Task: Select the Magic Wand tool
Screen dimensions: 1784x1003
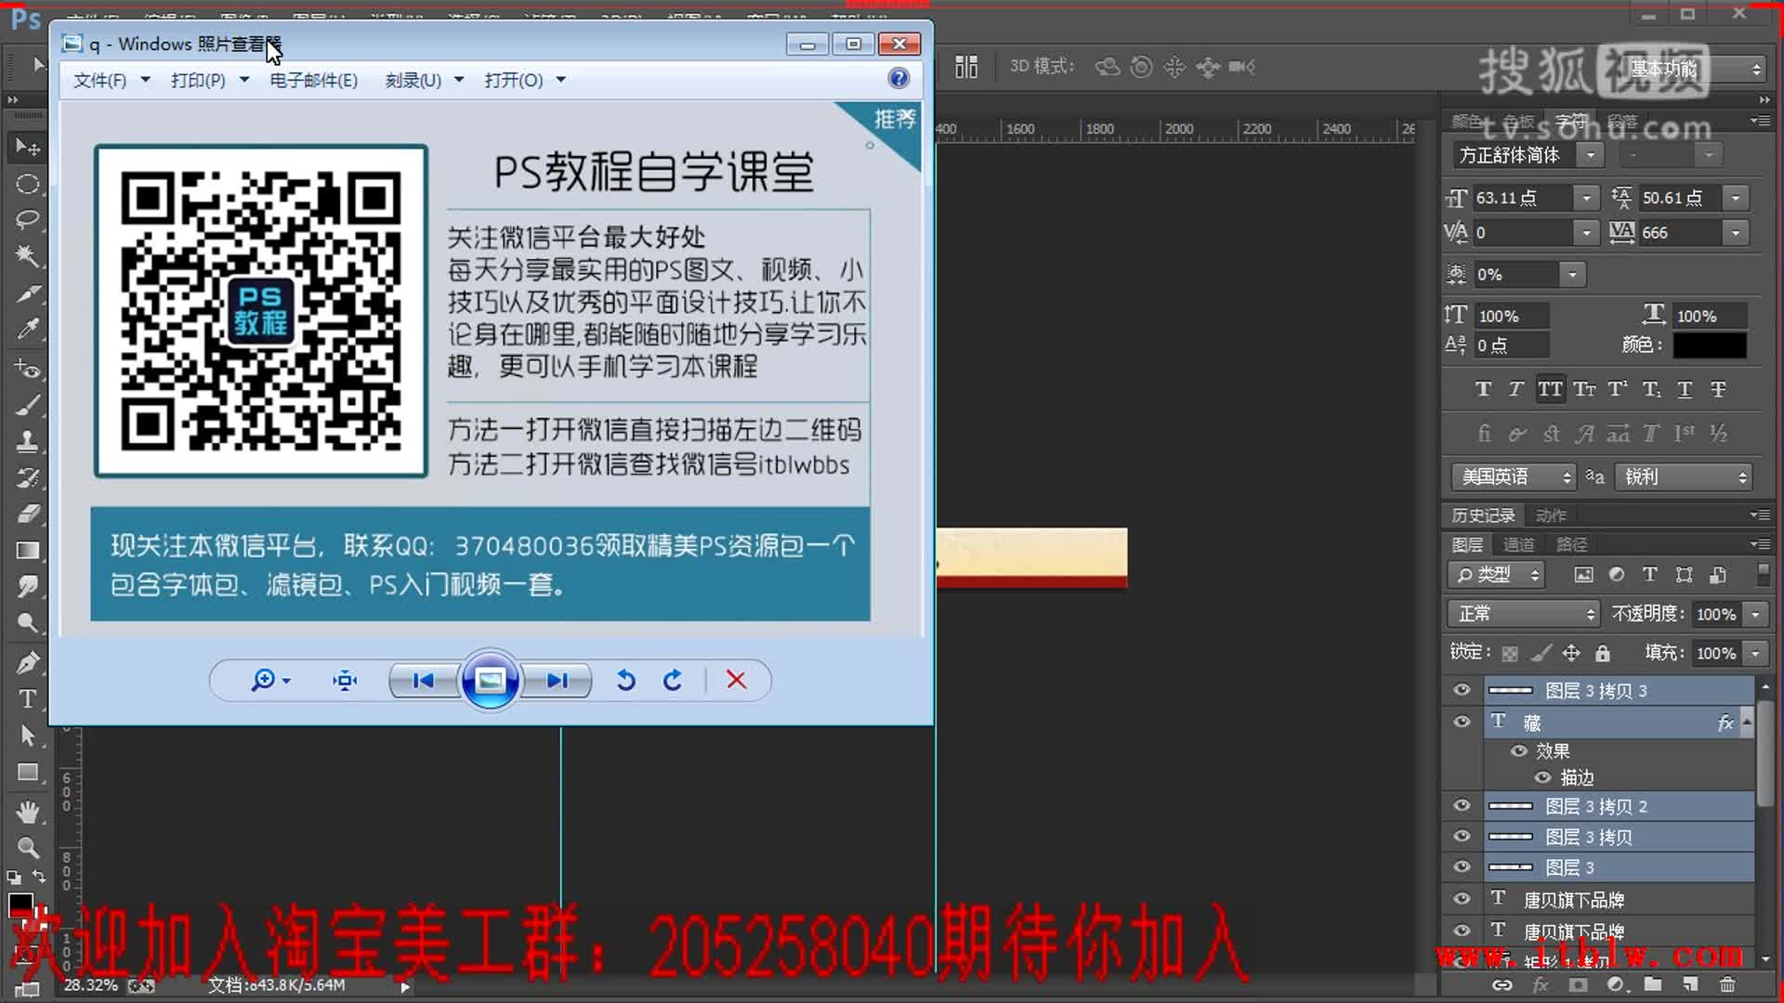Action: click(28, 256)
